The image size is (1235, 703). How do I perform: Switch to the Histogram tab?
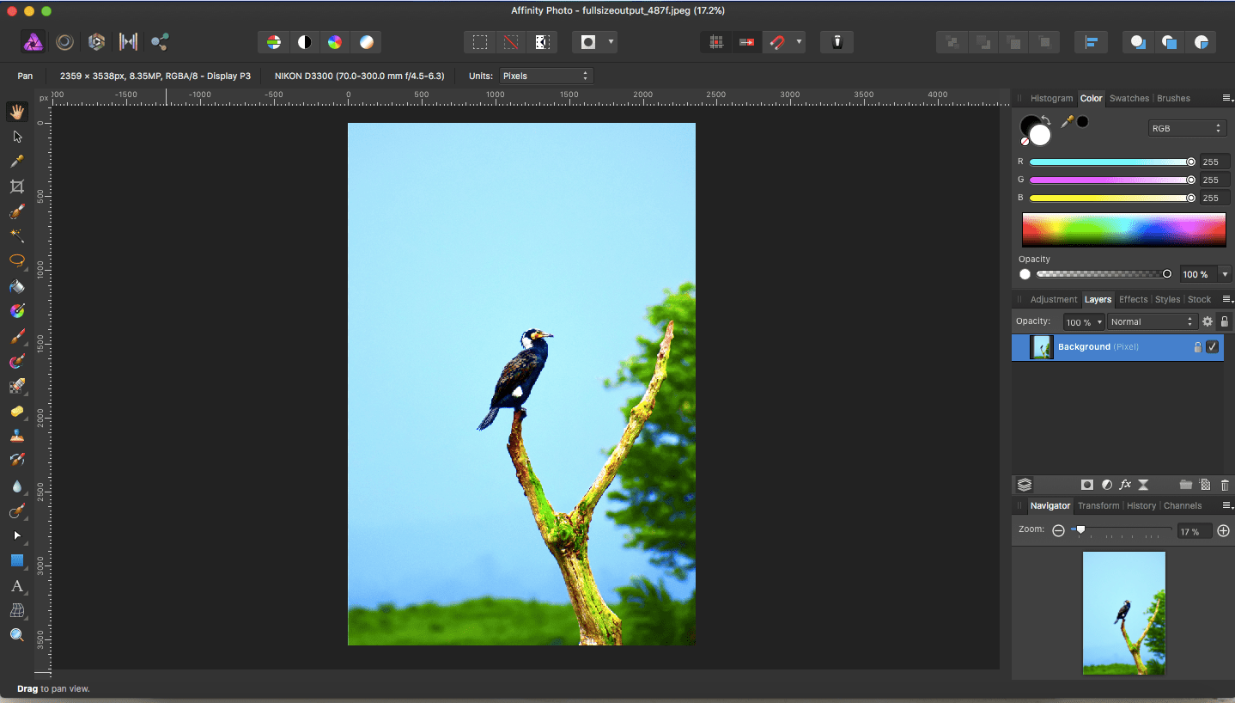(x=1051, y=98)
